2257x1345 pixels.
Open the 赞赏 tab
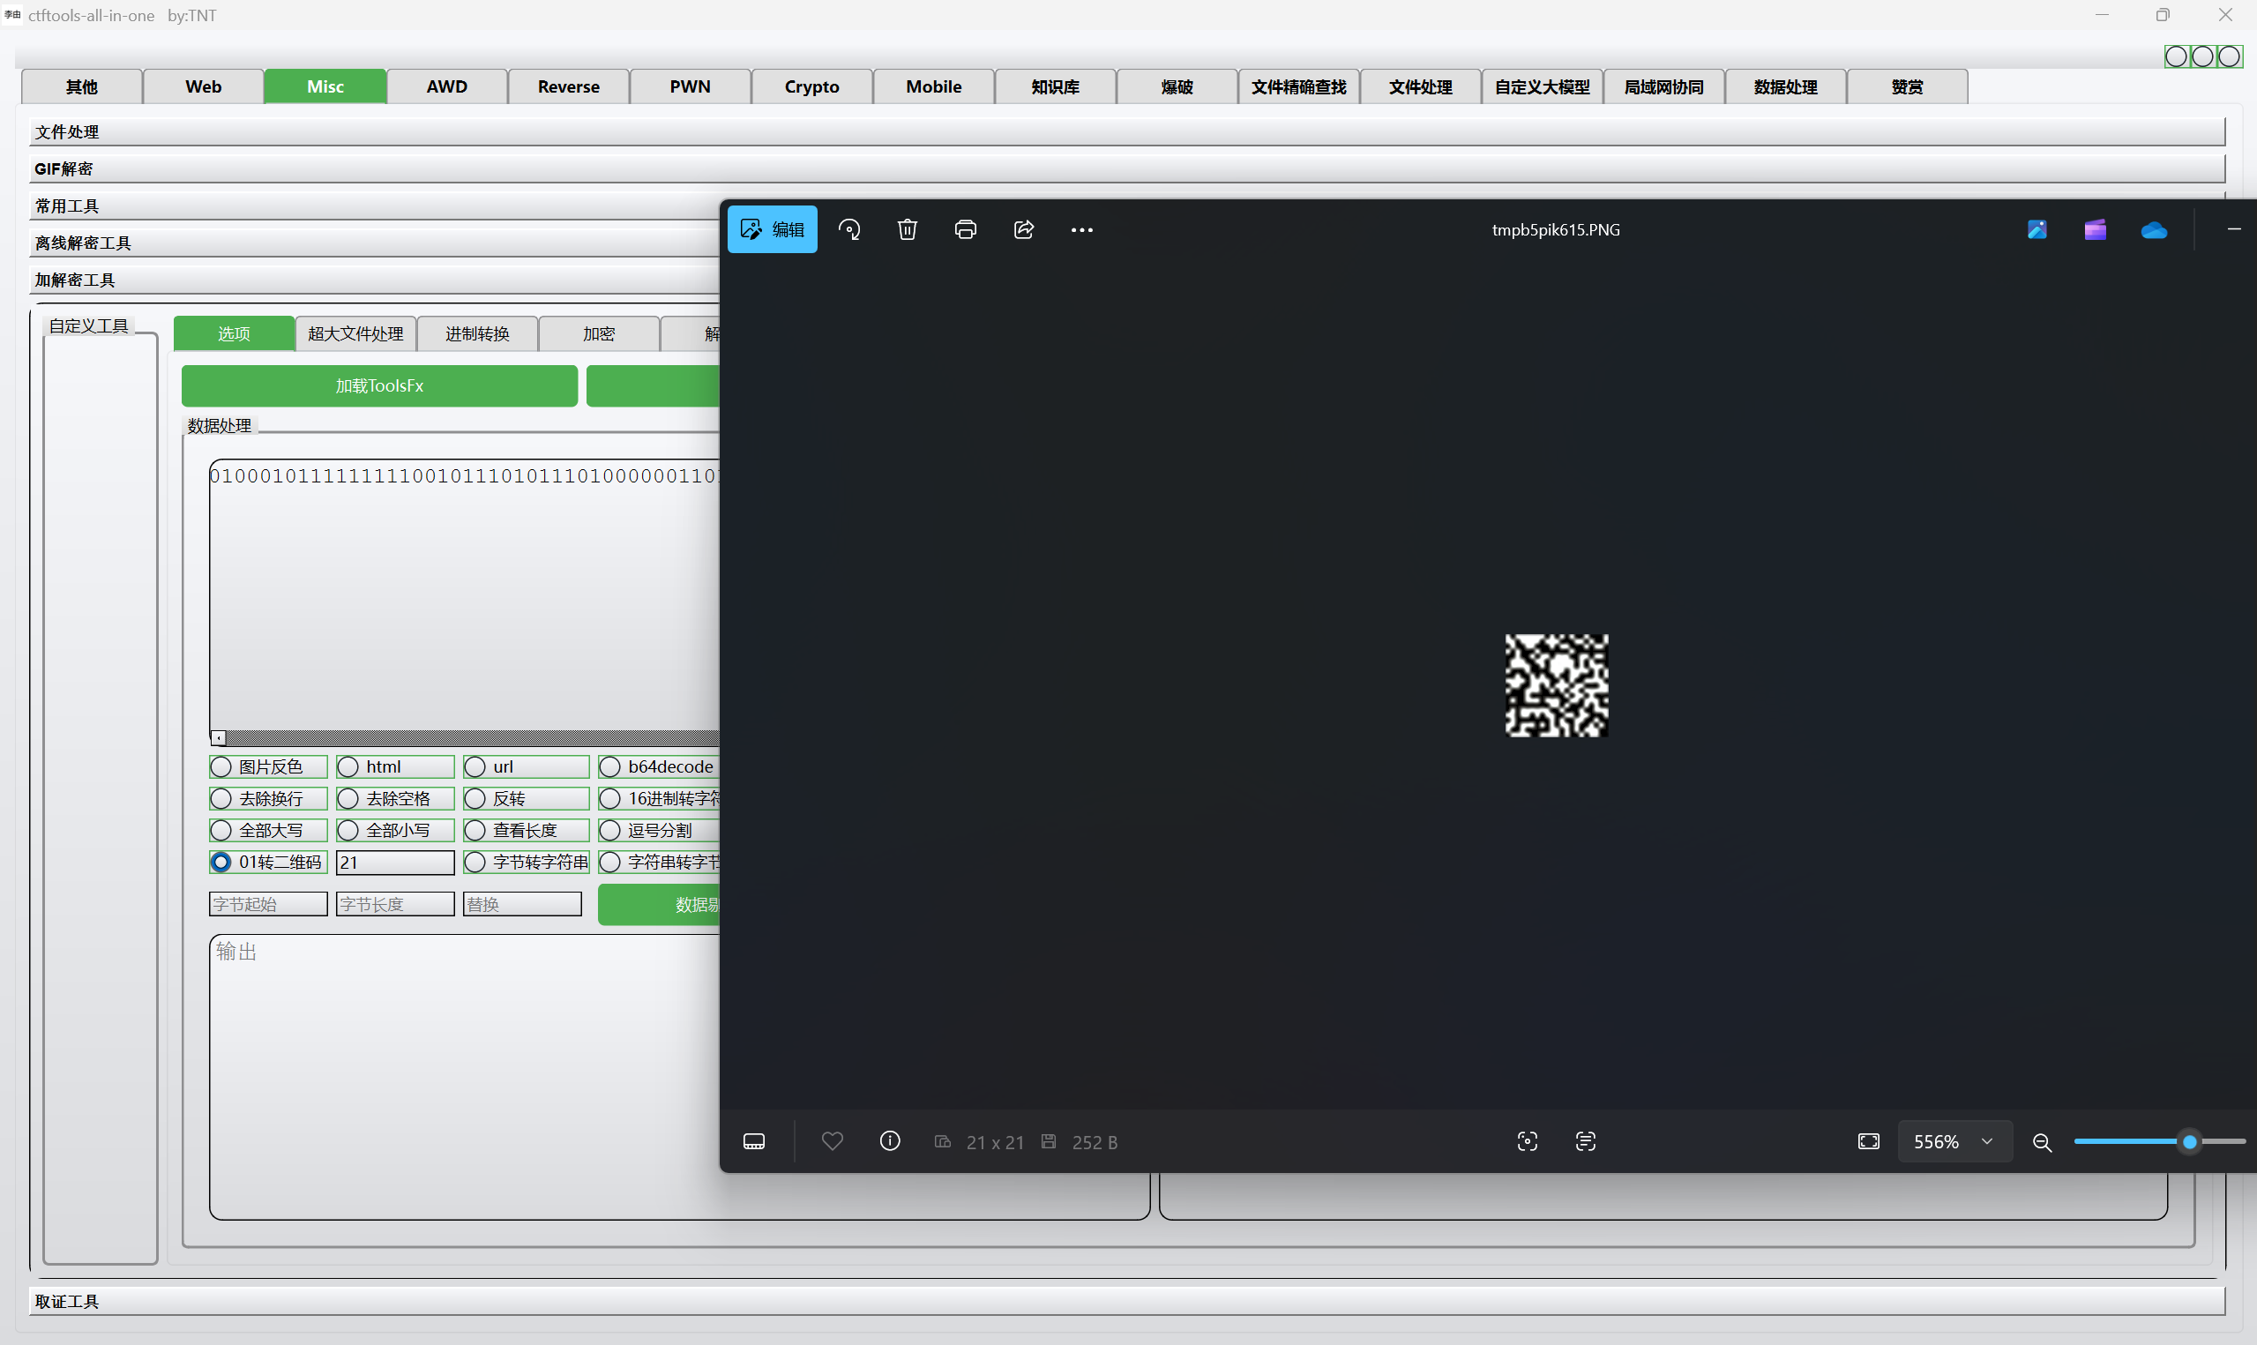(x=1907, y=87)
